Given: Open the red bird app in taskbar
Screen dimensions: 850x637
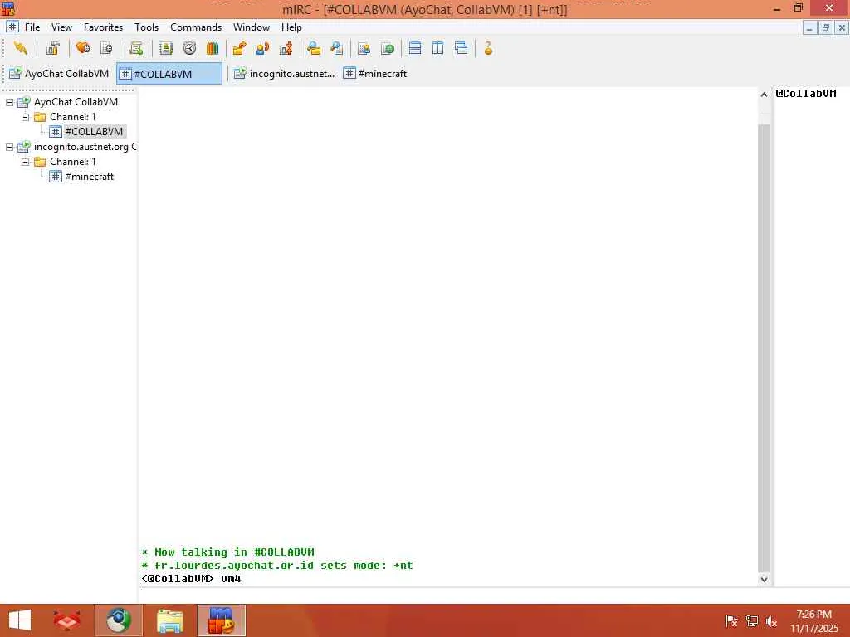Looking at the screenshot, I should 66,620.
